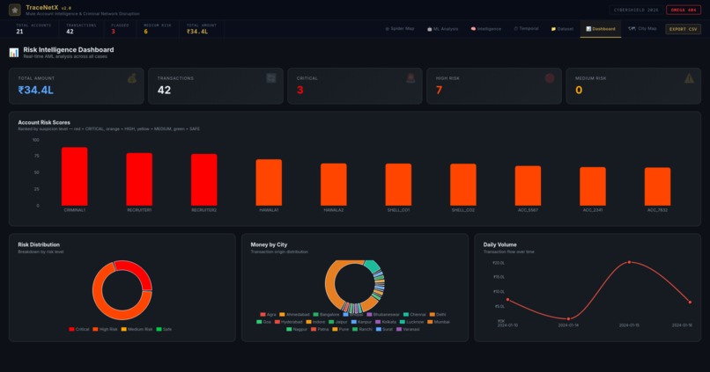This screenshot has height=372, width=710.
Task: Open the Intelligence tab
Action: click(x=485, y=28)
